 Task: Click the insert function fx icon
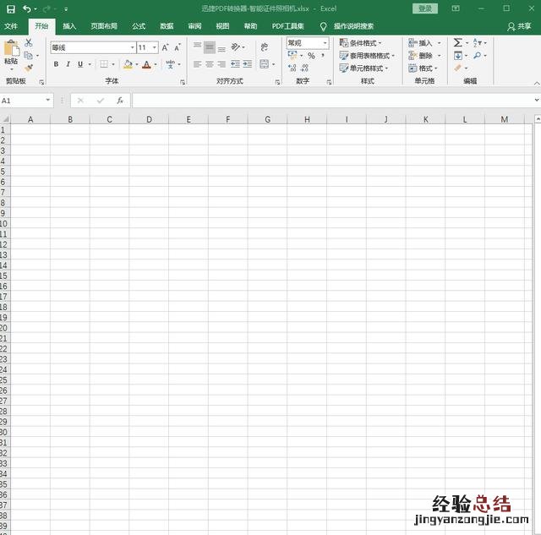(120, 100)
